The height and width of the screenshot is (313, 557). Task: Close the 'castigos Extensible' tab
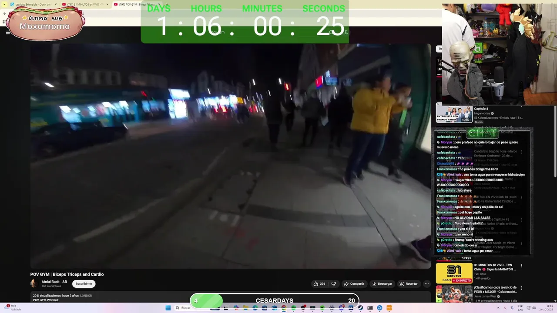point(55,4)
